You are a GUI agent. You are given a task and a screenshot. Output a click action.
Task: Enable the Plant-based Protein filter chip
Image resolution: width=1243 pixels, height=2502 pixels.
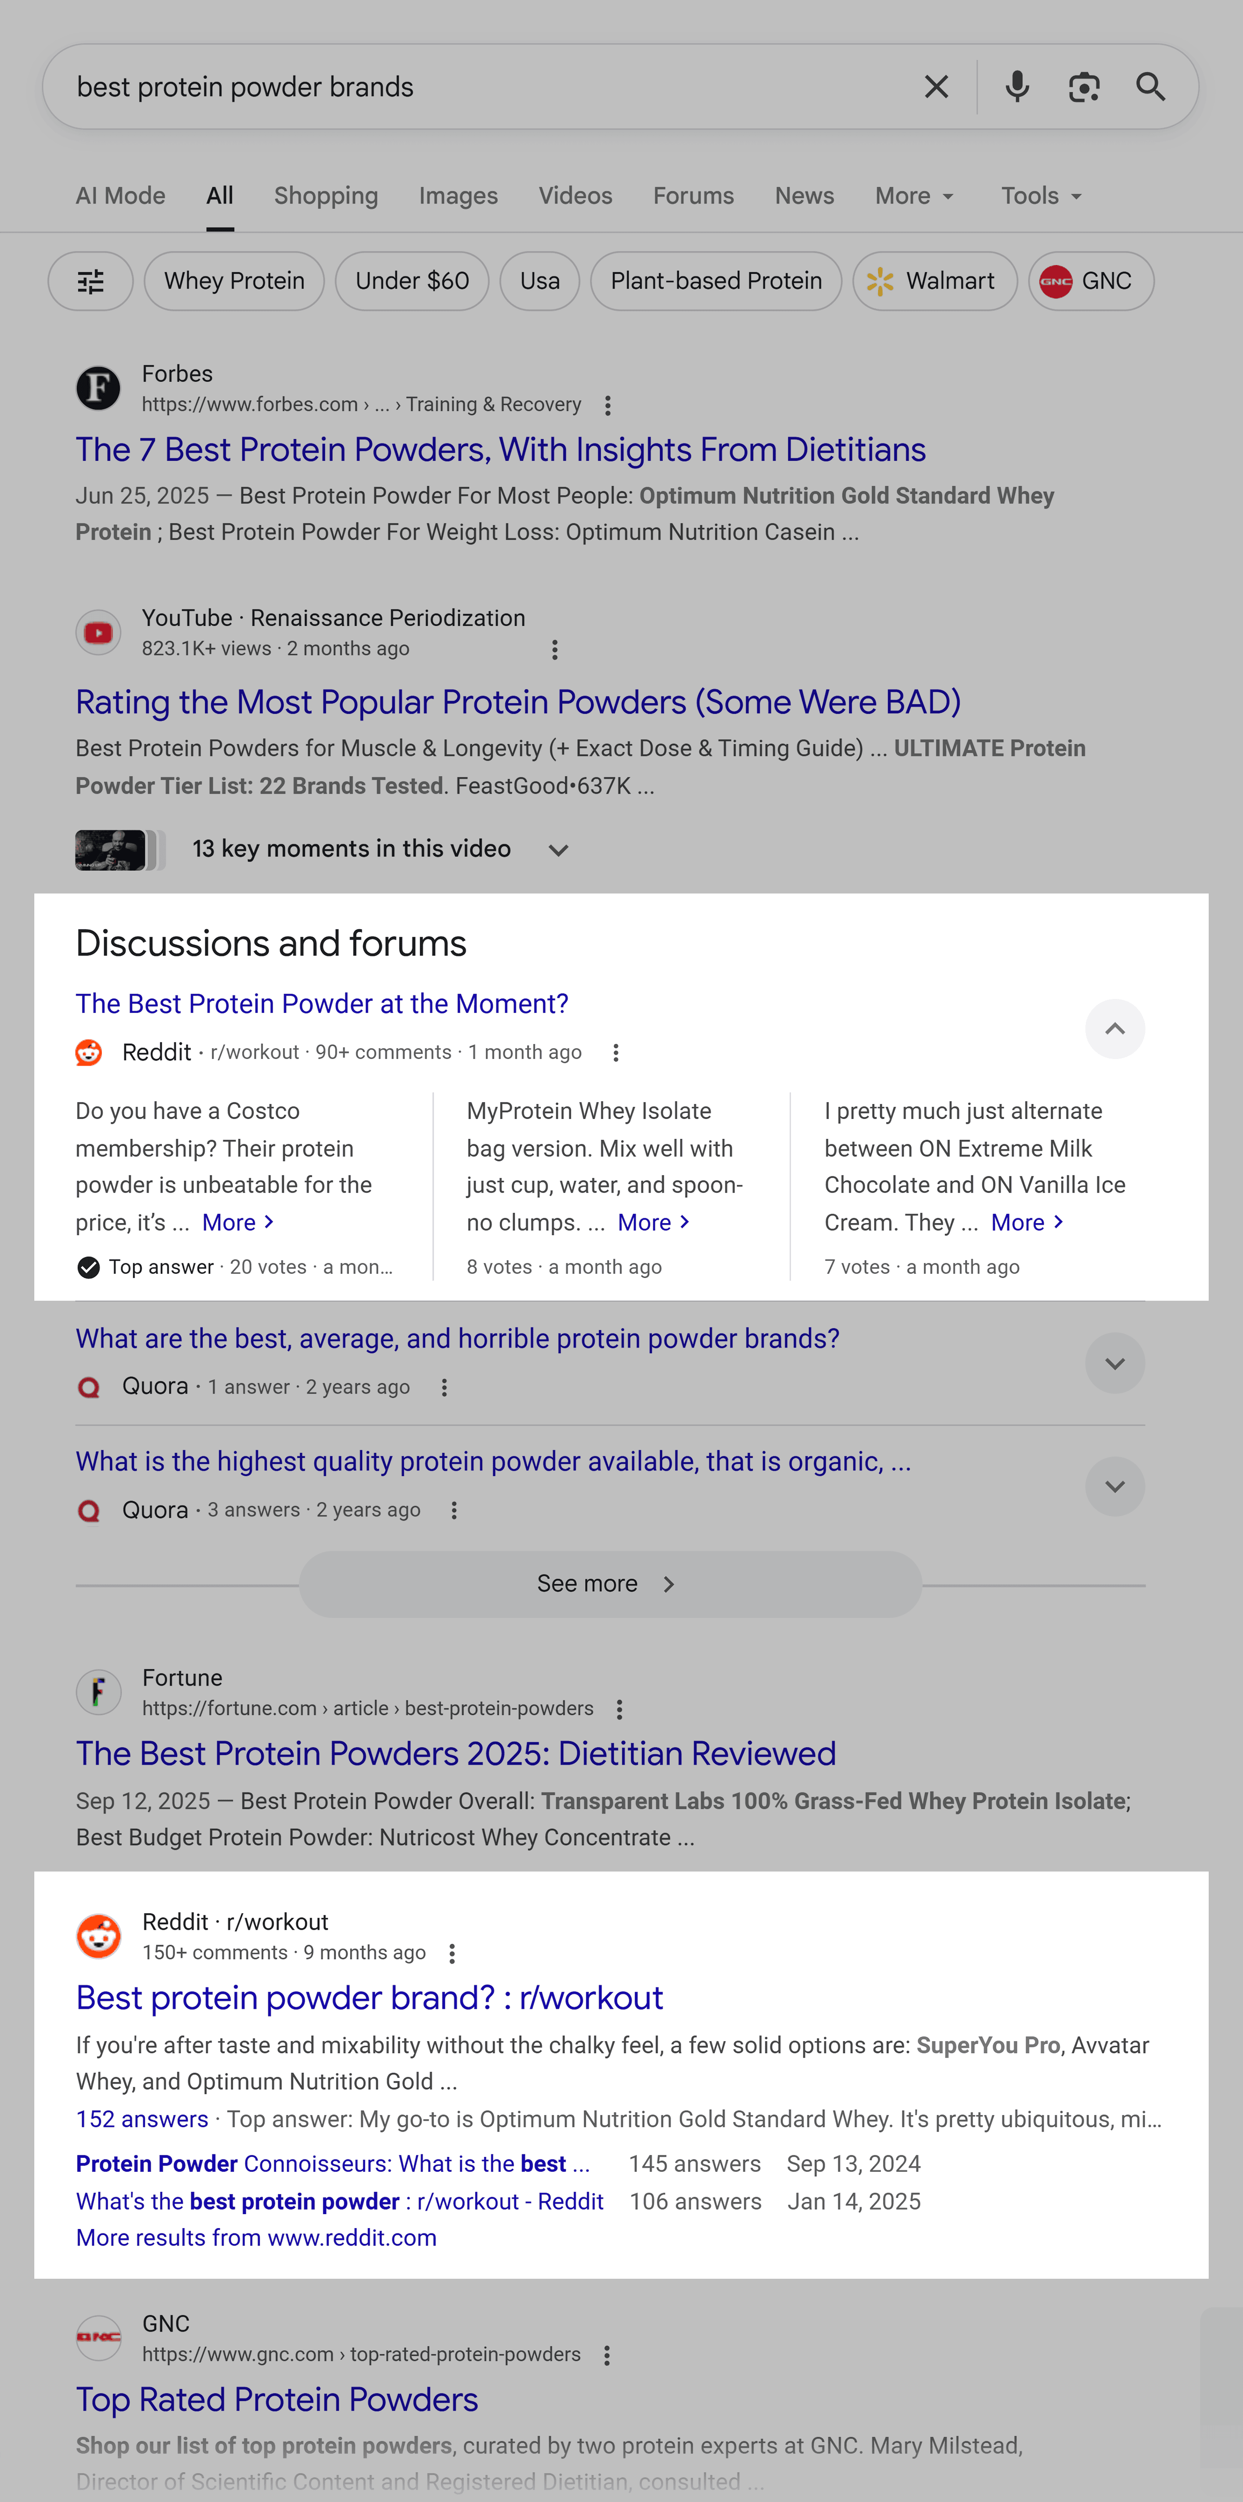[x=715, y=281]
